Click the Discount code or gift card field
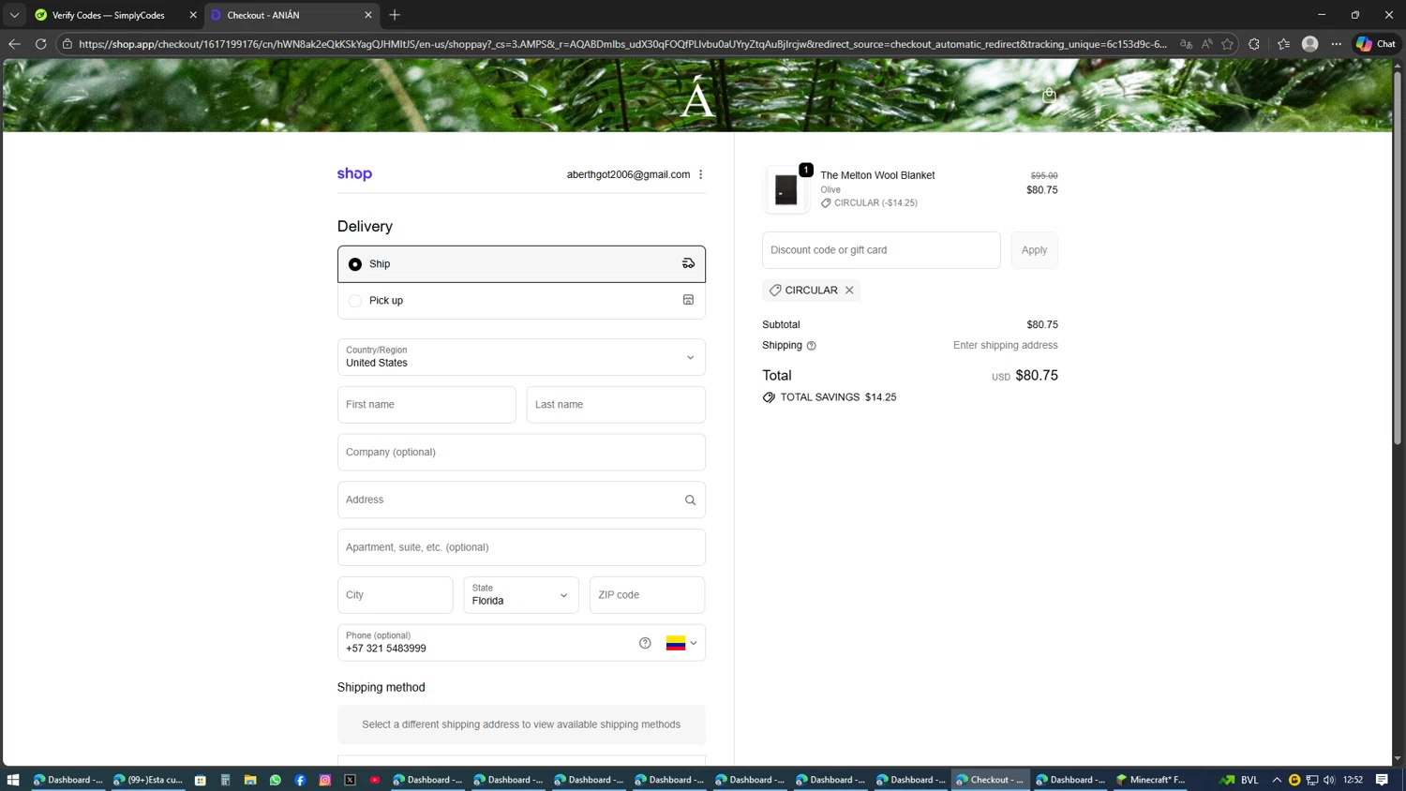 click(881, 250)
